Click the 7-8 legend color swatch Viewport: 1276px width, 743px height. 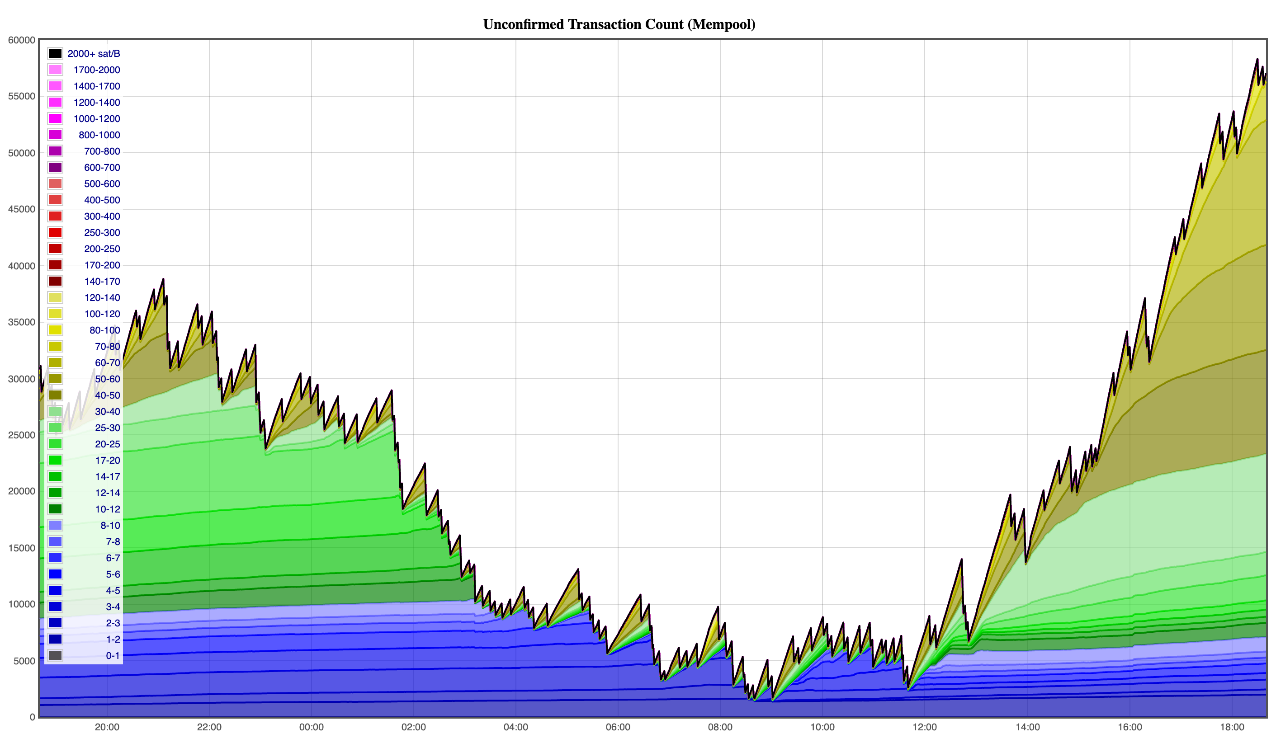(55, 541)
